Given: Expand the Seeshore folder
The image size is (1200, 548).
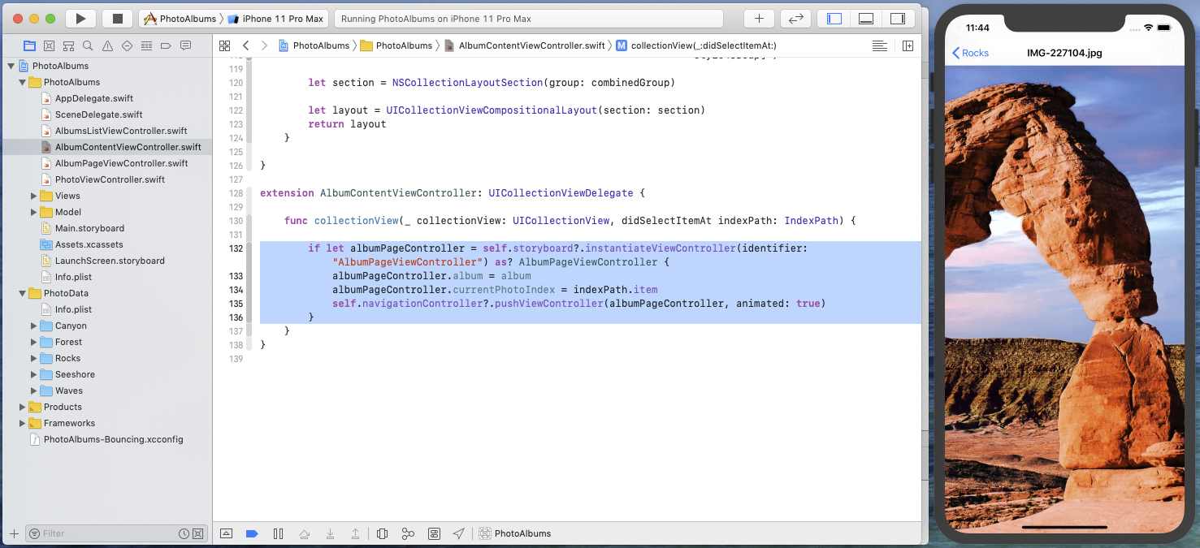Looking at the screenshot, I should coord(34,374).
